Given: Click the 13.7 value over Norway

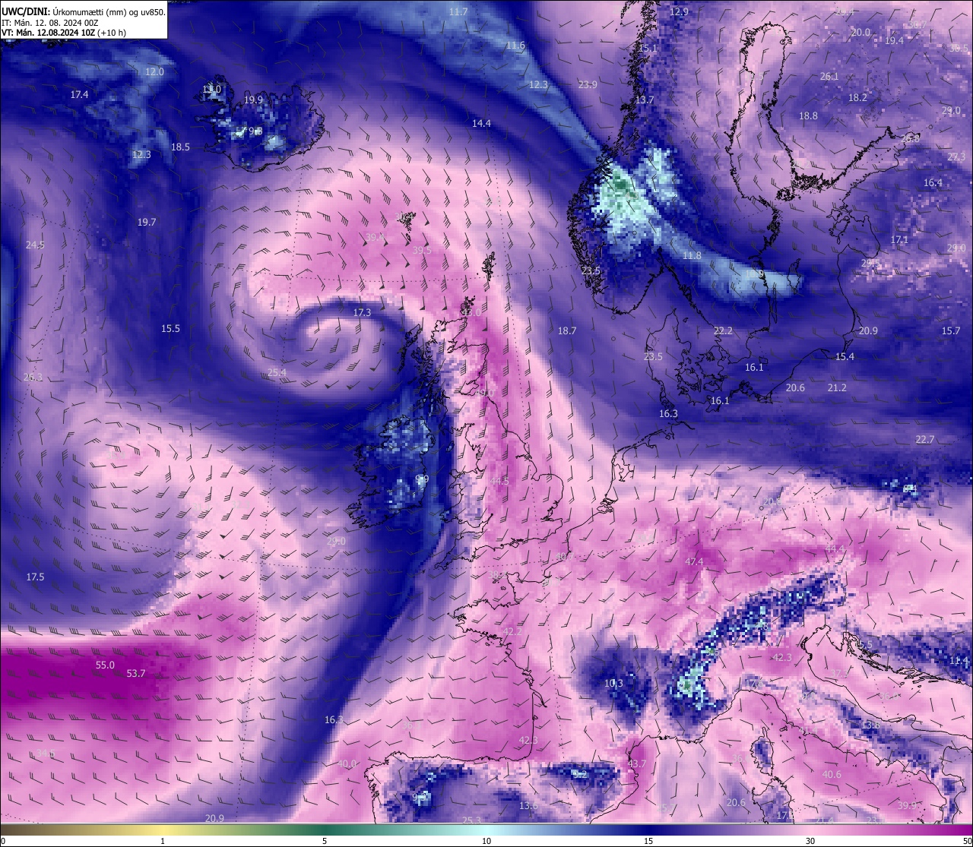Looking at the screenshot, I should 645,100.
